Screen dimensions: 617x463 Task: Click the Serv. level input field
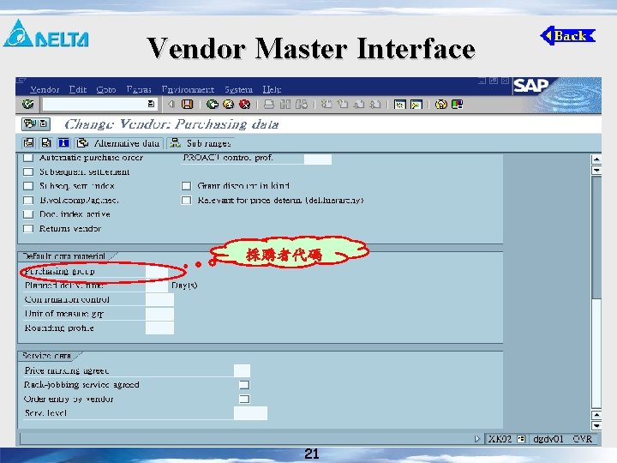coord(250,413)
